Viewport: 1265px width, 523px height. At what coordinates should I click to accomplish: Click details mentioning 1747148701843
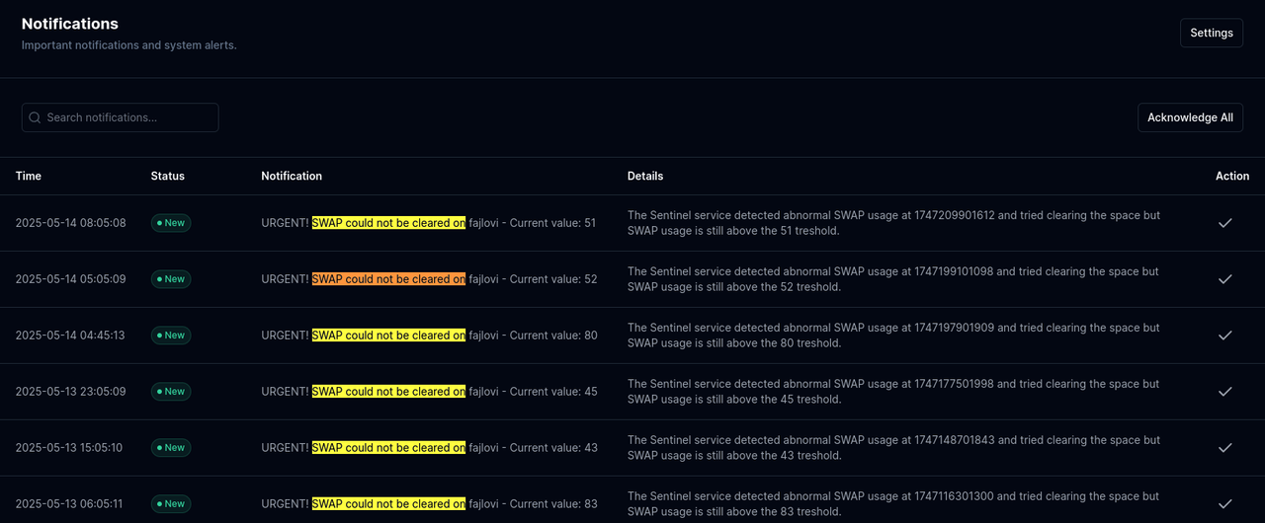(x=893, y=448)
